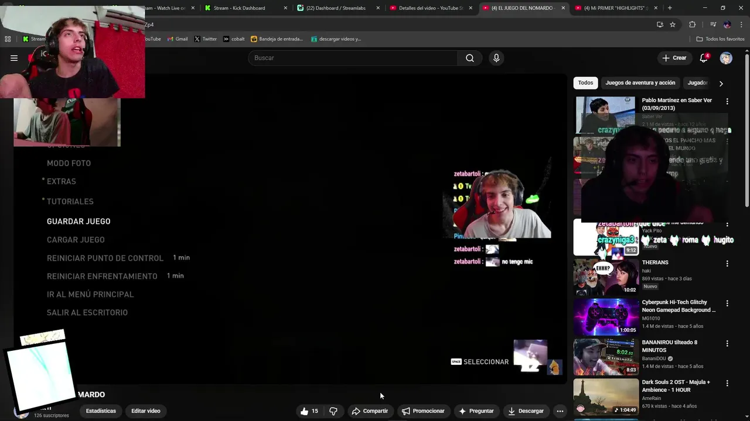Open options menu for Cyberpunk Hi-Tech video
Screen dimensions: 750x421
[727, 303]
